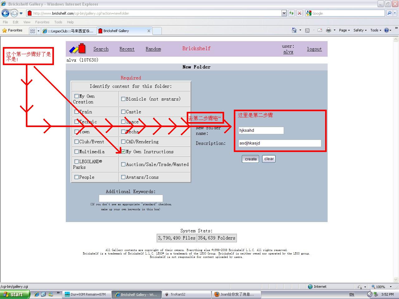
Task: Tick the Avatars/Icons checkbox
Action: point(123,177)
